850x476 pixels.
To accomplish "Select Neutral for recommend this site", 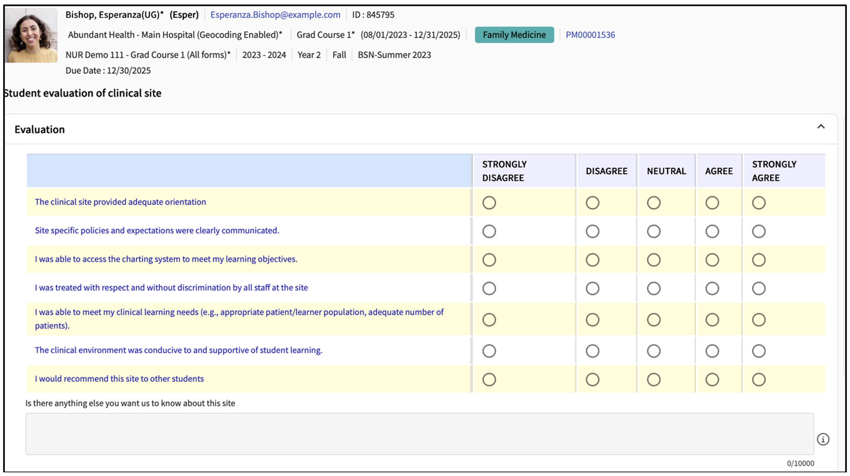I will pos(653,379).
